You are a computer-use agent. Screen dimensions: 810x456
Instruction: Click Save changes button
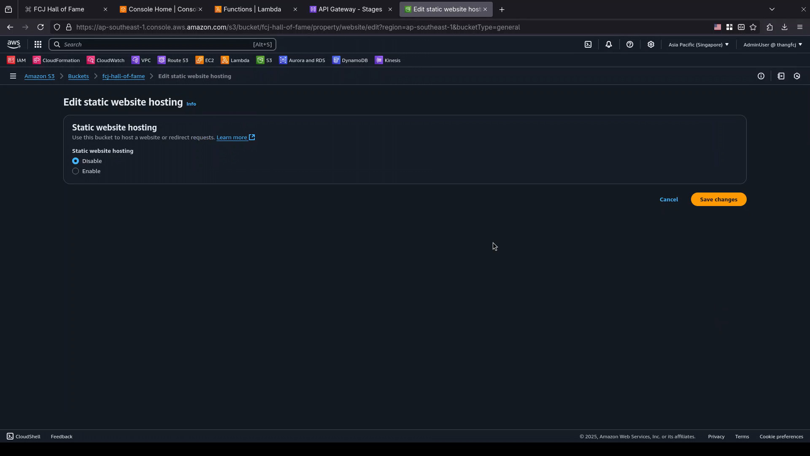[x=718, y=199]
